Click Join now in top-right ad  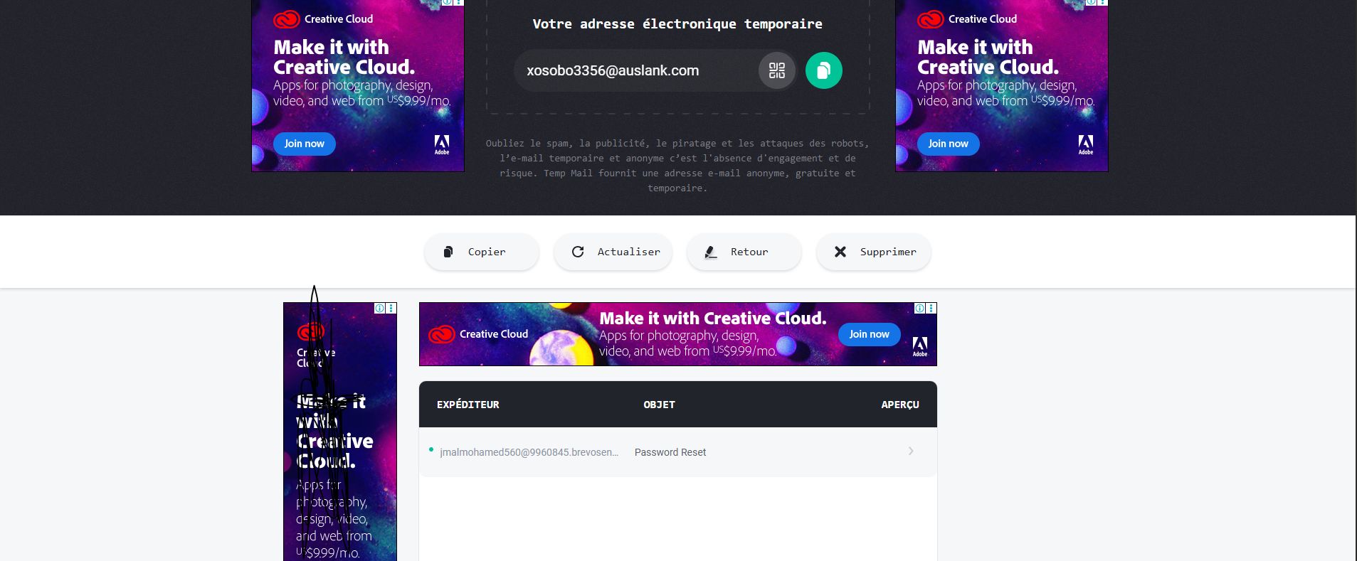click(948, 144)
